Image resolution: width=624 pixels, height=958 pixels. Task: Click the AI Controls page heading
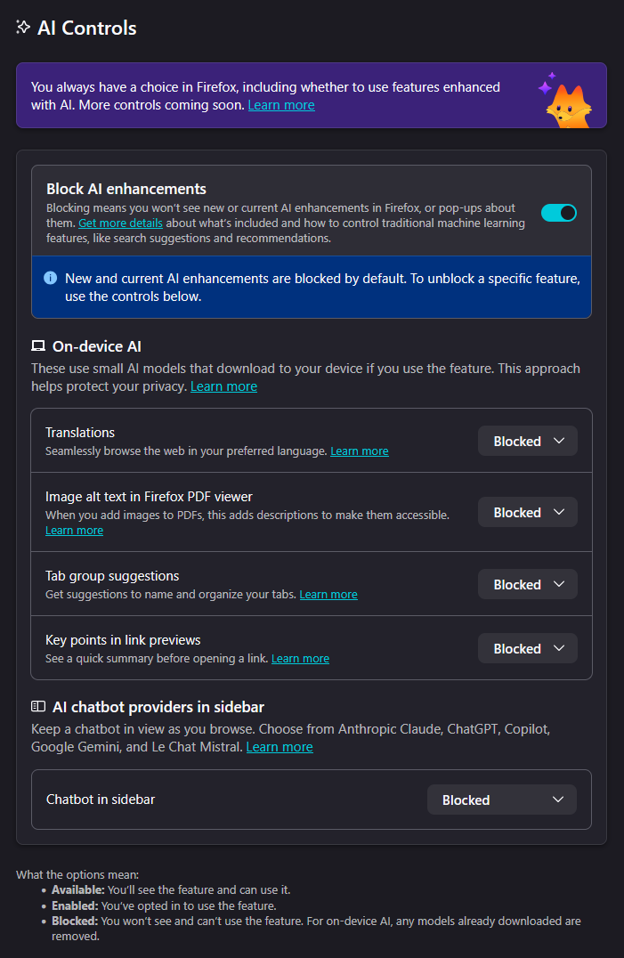[x=87, y=28]
